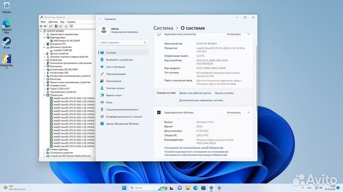Collapse the Дисковые устройства node
Viewport: 343px width, 192px height.
tap(44, 47)
